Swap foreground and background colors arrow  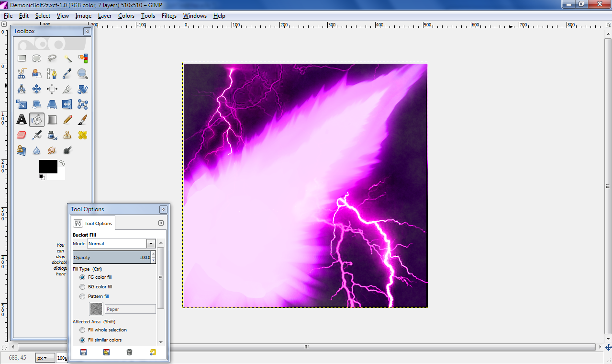click(62, 163)
